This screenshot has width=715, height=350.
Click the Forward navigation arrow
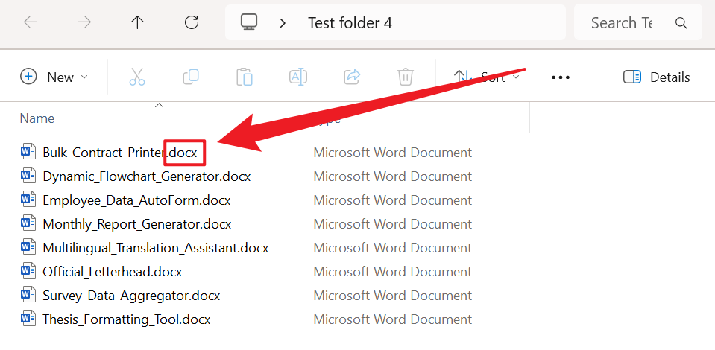(x=84, y=23)
